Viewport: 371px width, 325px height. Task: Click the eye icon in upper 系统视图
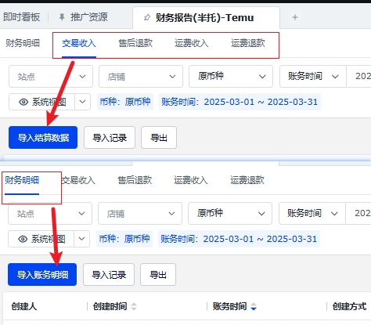(23, 102)
